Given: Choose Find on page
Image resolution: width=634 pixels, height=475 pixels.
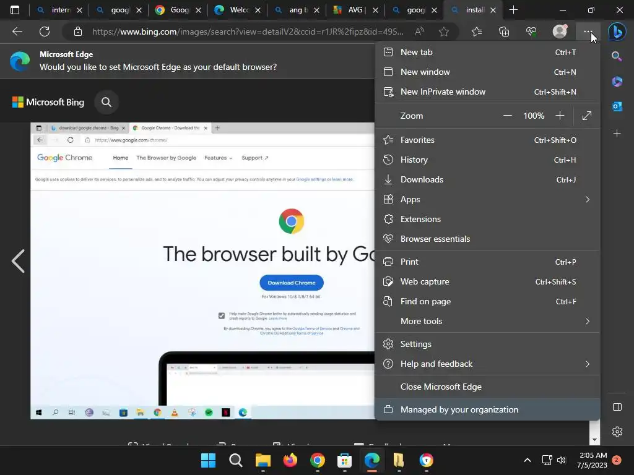Looking at the screenshot, I should pyautogui.click(x=487, y=301).
